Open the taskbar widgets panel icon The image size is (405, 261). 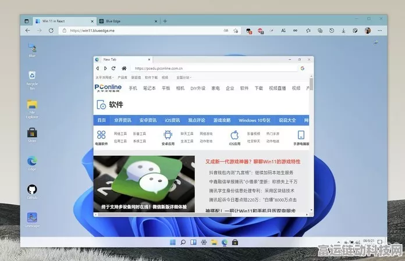193,242
